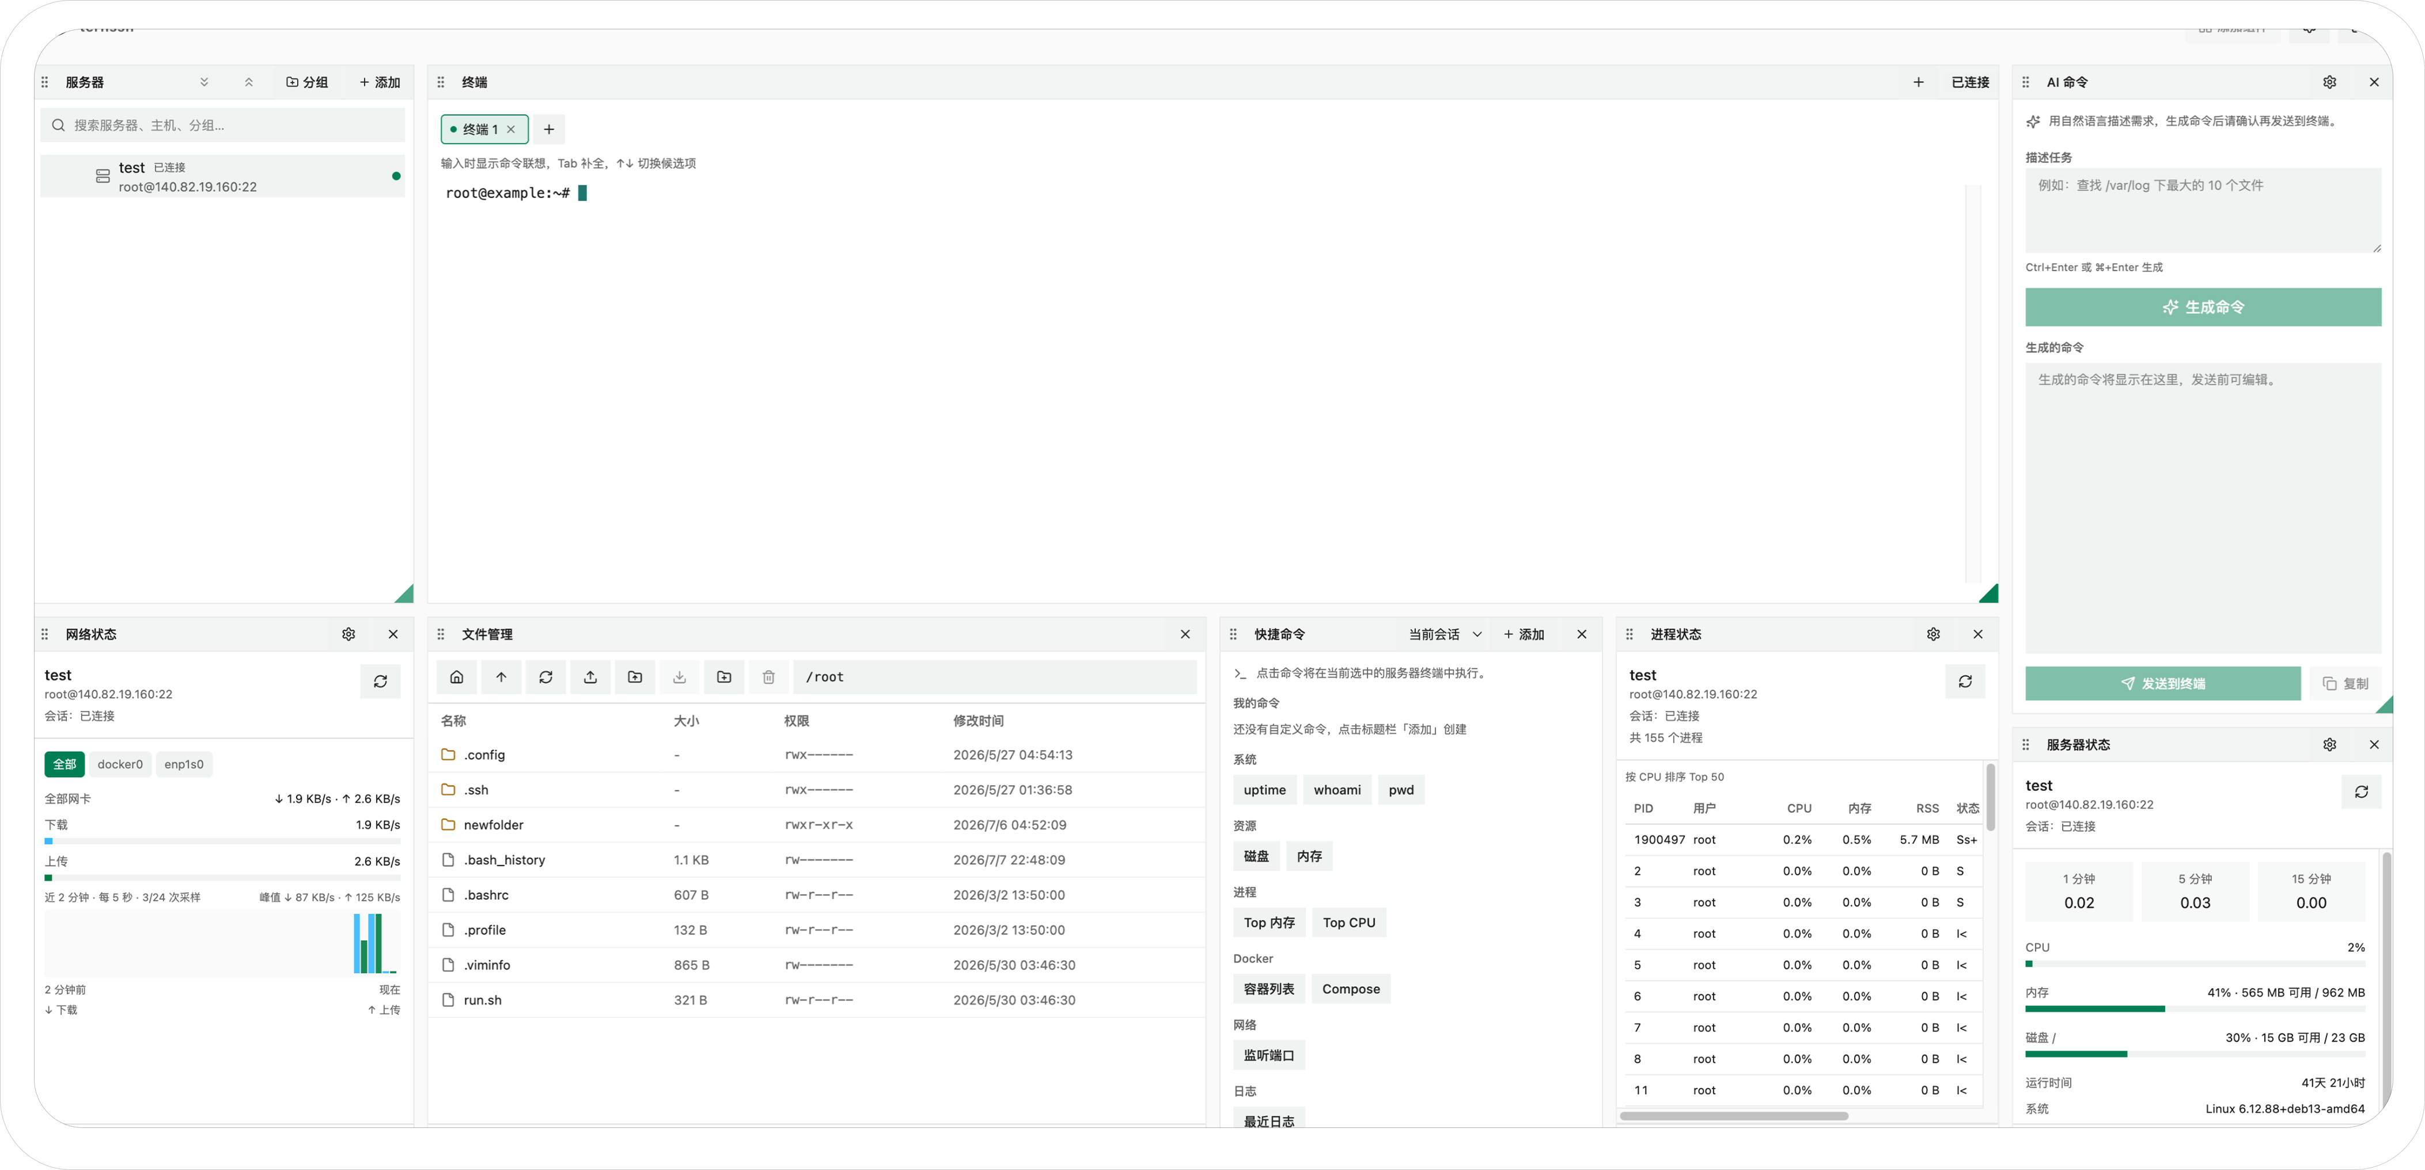The height and width of the screenshot is (1170, 2425).
Task: Select process row PID 1900497
Action: (x=1803, y=839)
